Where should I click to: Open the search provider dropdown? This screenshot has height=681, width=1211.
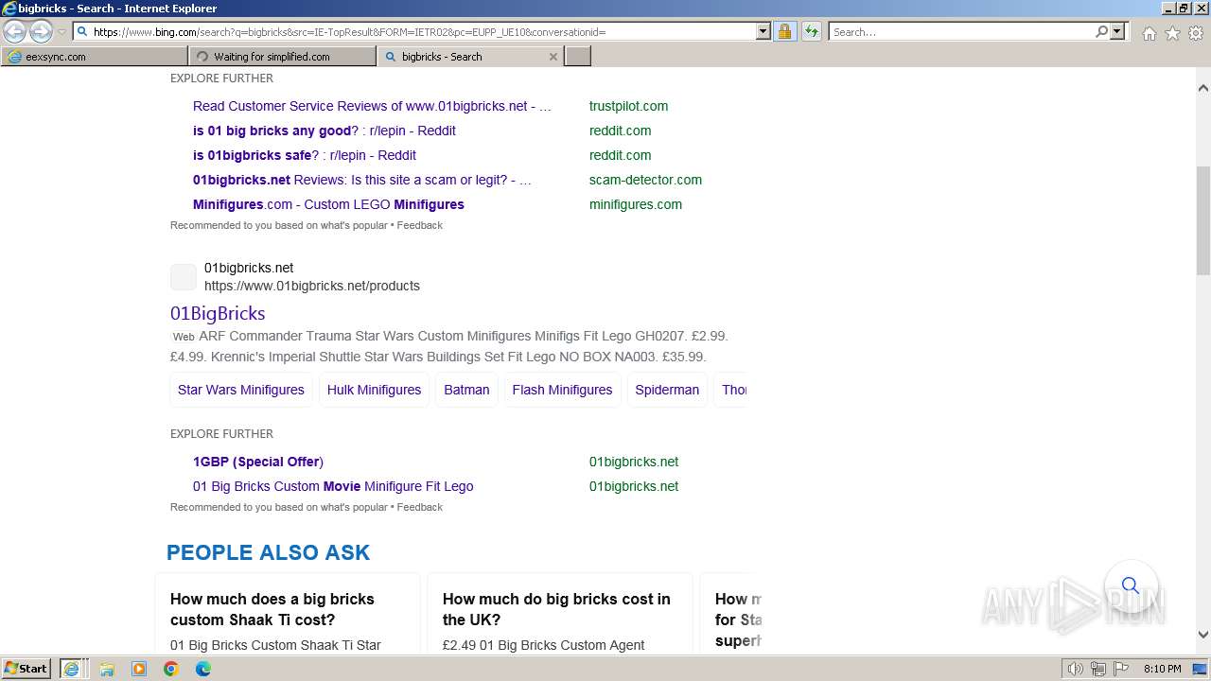[1117, 31]
